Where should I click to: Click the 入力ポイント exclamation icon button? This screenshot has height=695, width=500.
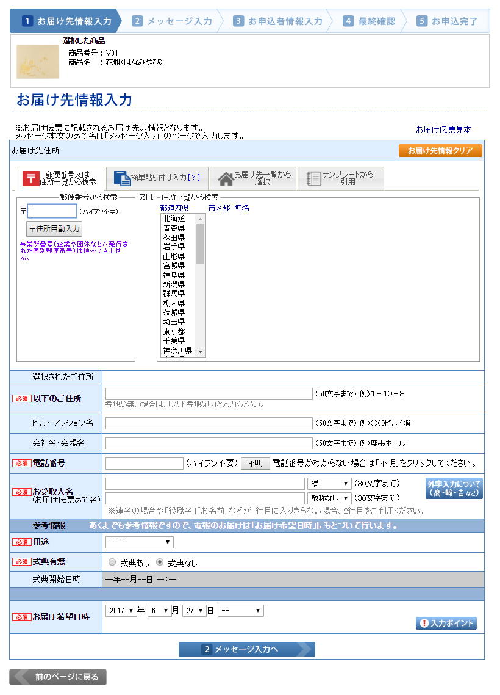[x=446, y=623]
